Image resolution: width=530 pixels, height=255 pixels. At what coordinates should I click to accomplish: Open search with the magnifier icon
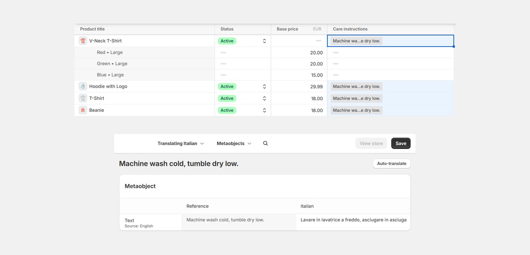coord(265,143)
